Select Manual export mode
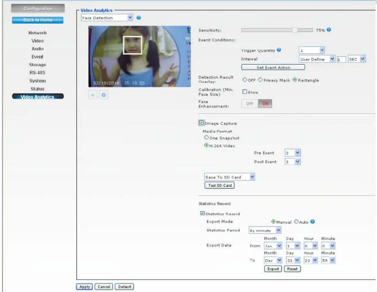 pos(274,222)
